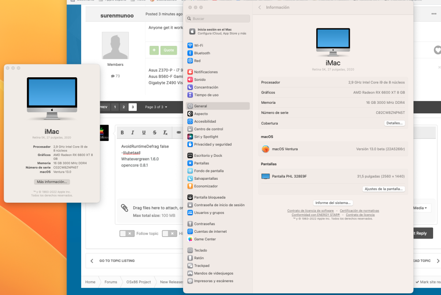Viewport: 441px width, 295px height.
Task: Open Informe del sistema
Action: [333, 203]
